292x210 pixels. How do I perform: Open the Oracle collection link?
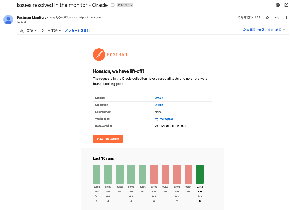coord(159,105)
